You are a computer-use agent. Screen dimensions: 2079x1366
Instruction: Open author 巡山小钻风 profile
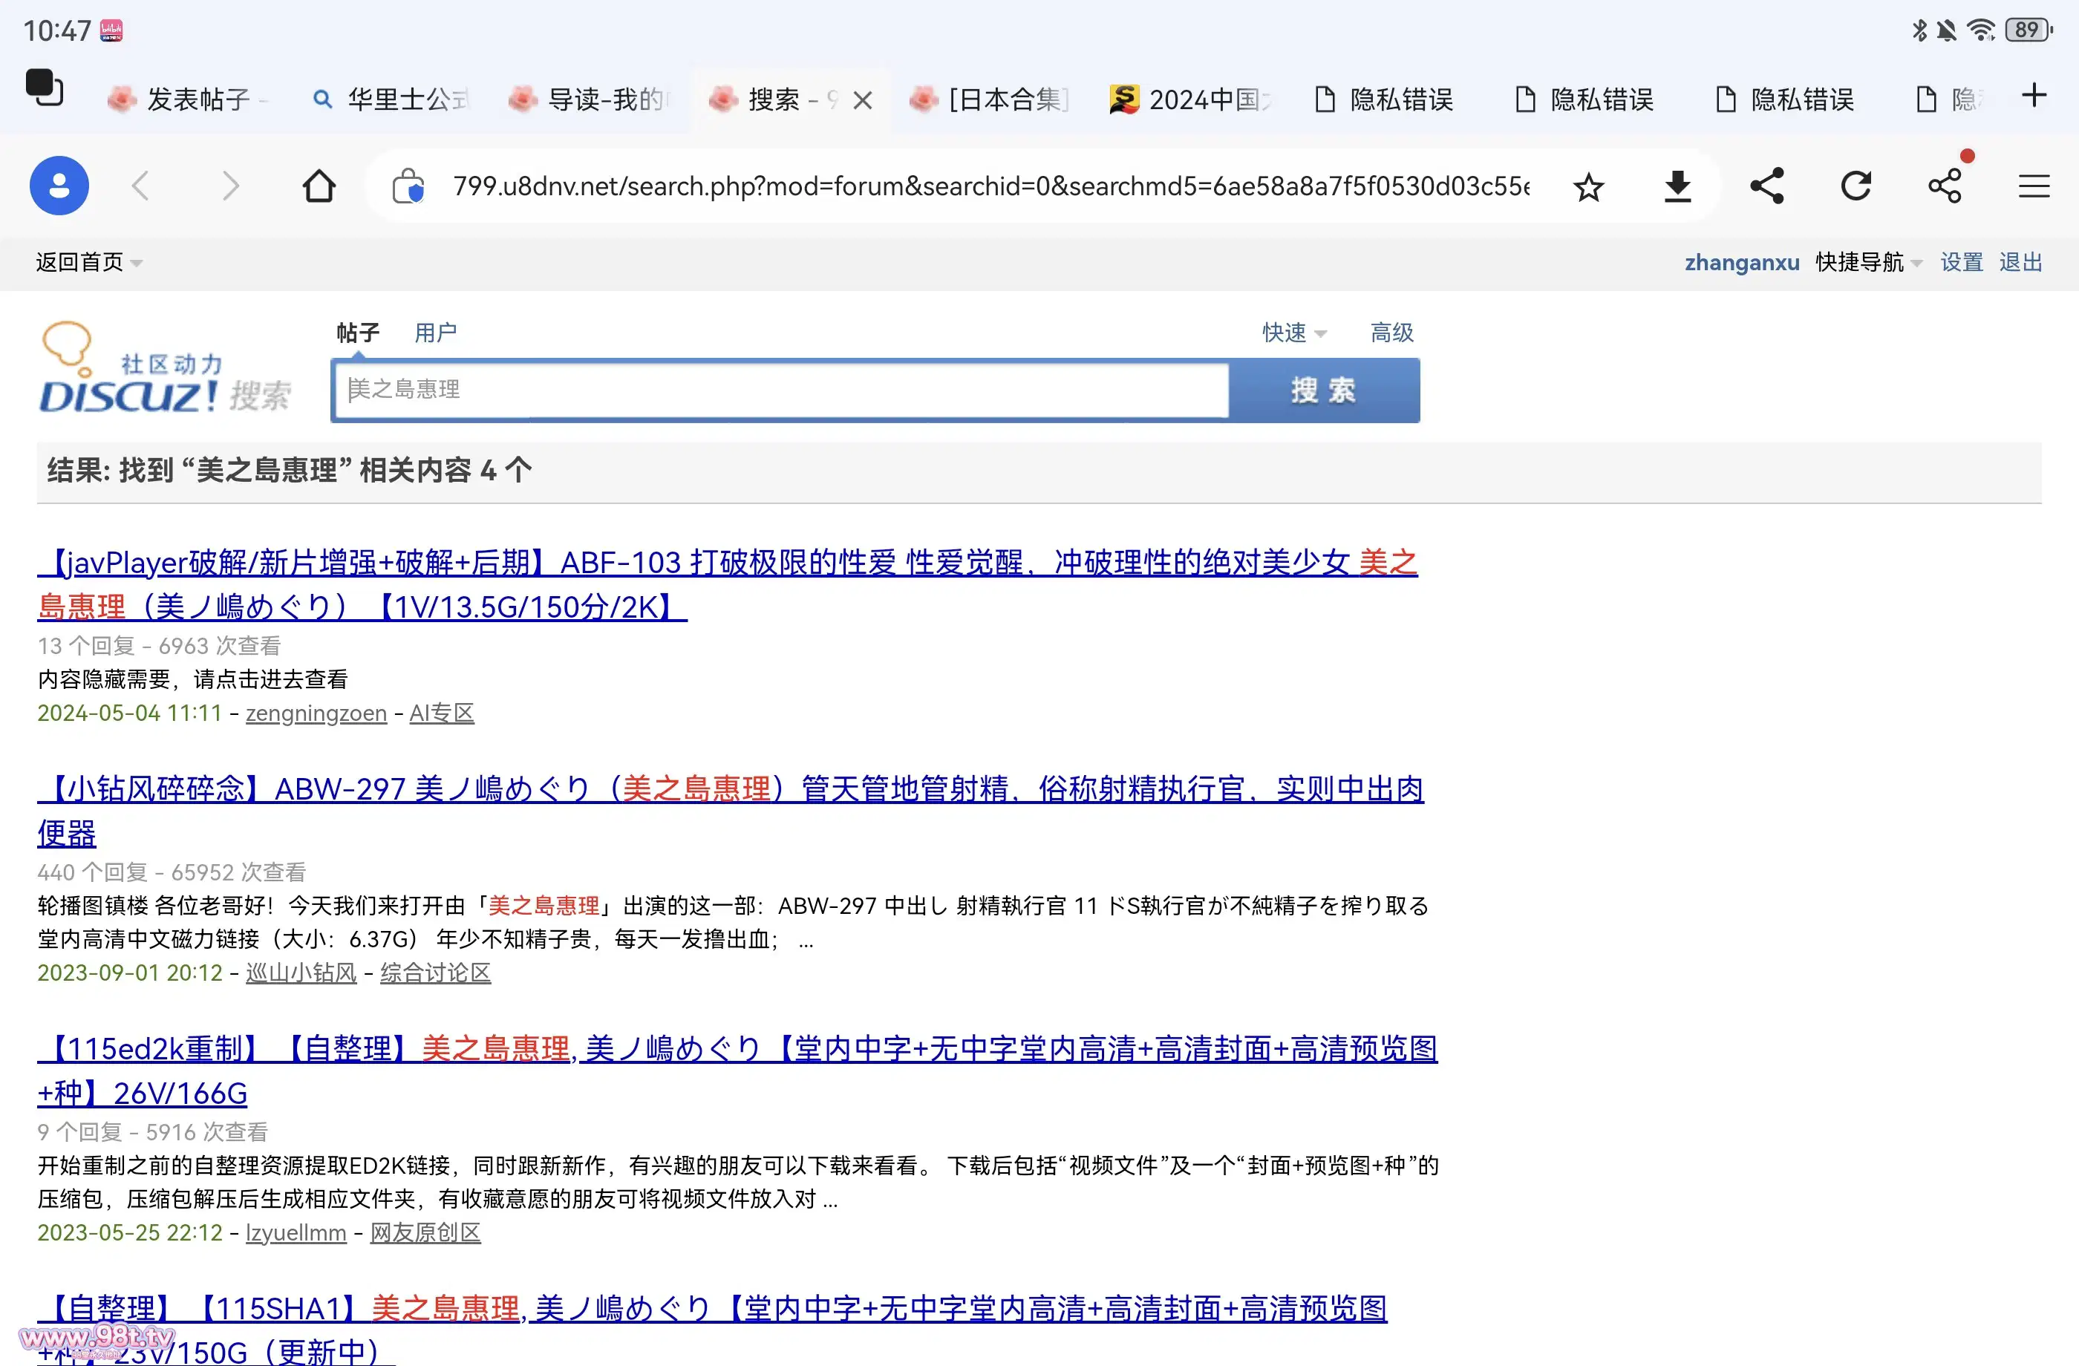[x=301, y=973]
